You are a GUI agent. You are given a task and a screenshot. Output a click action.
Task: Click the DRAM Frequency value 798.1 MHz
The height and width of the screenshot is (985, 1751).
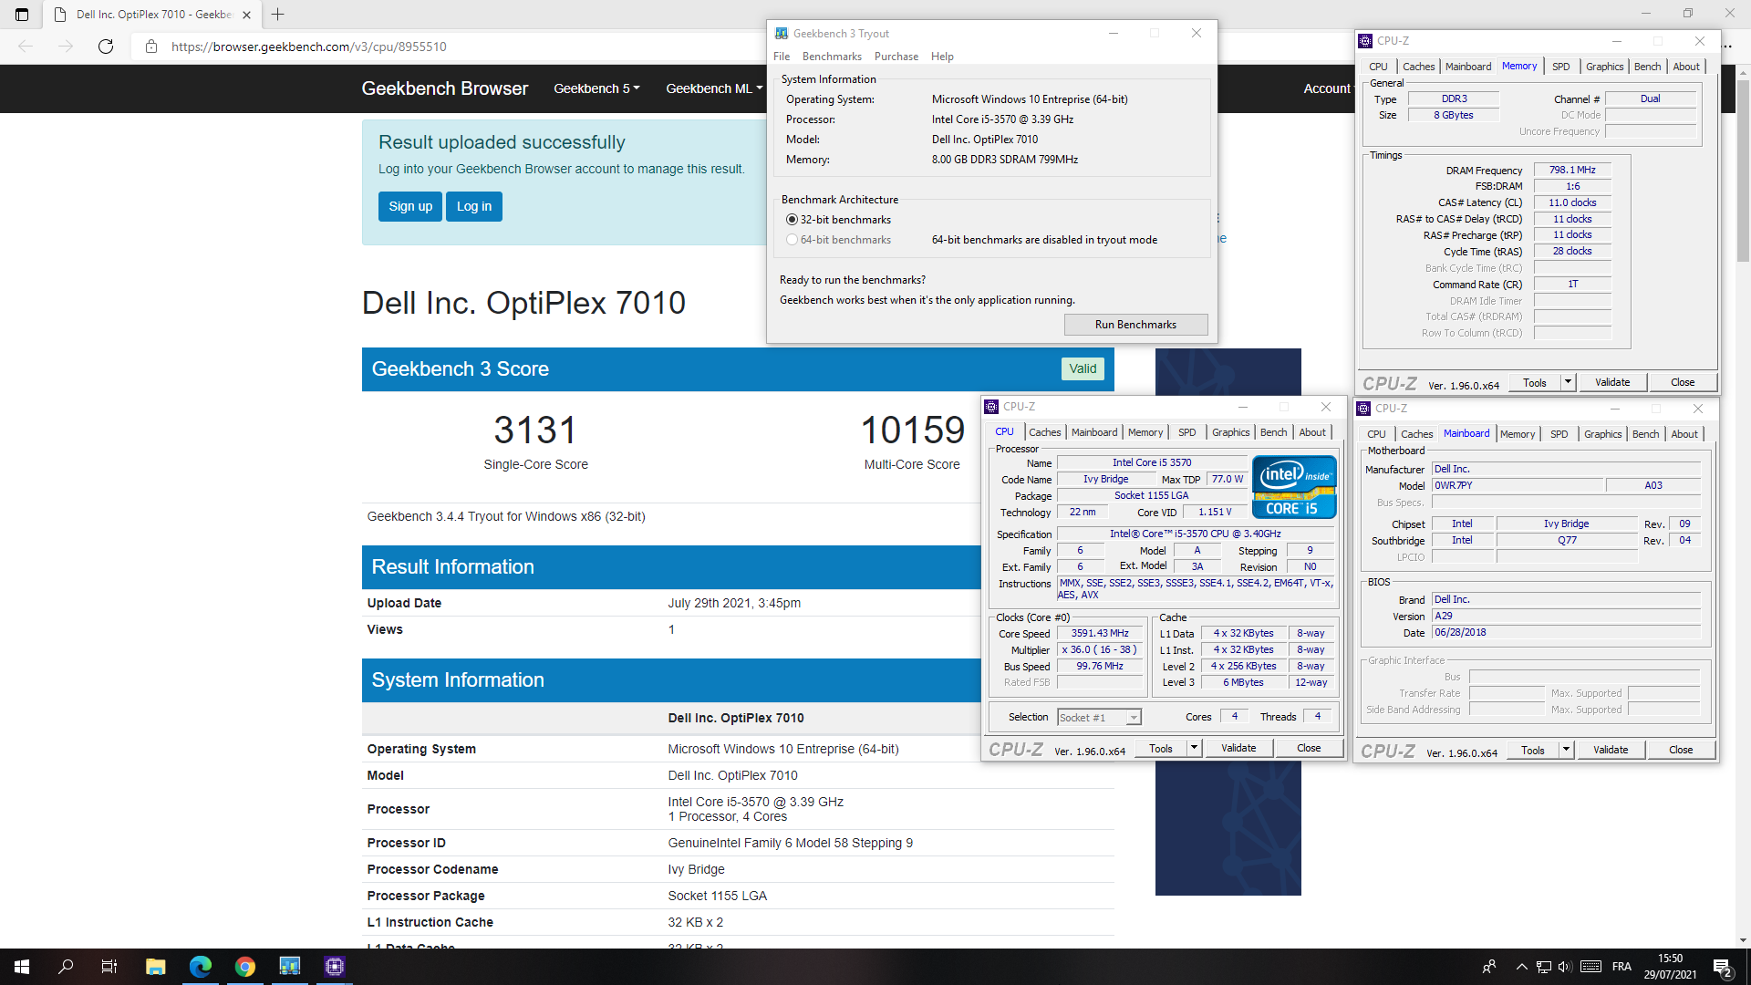click(x=1572, y=170)
